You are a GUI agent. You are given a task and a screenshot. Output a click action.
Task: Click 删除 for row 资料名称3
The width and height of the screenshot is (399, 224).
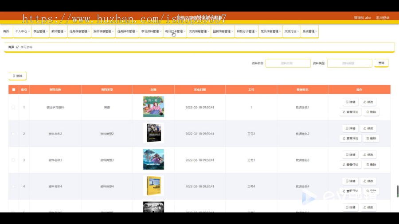pyautogui.click(x=371, y=165)
